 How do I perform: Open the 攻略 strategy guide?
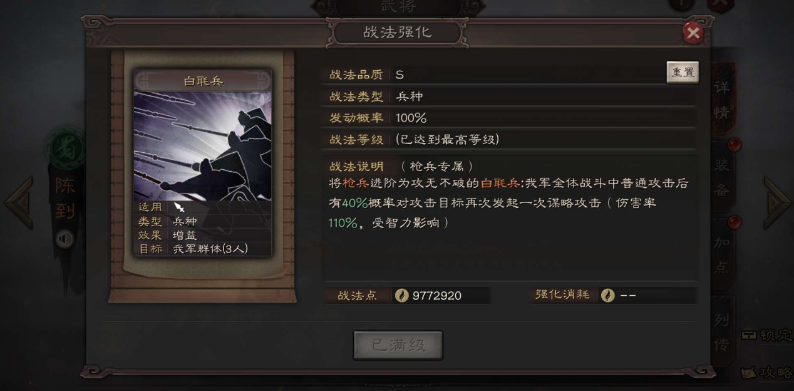[x=767, y=373]
